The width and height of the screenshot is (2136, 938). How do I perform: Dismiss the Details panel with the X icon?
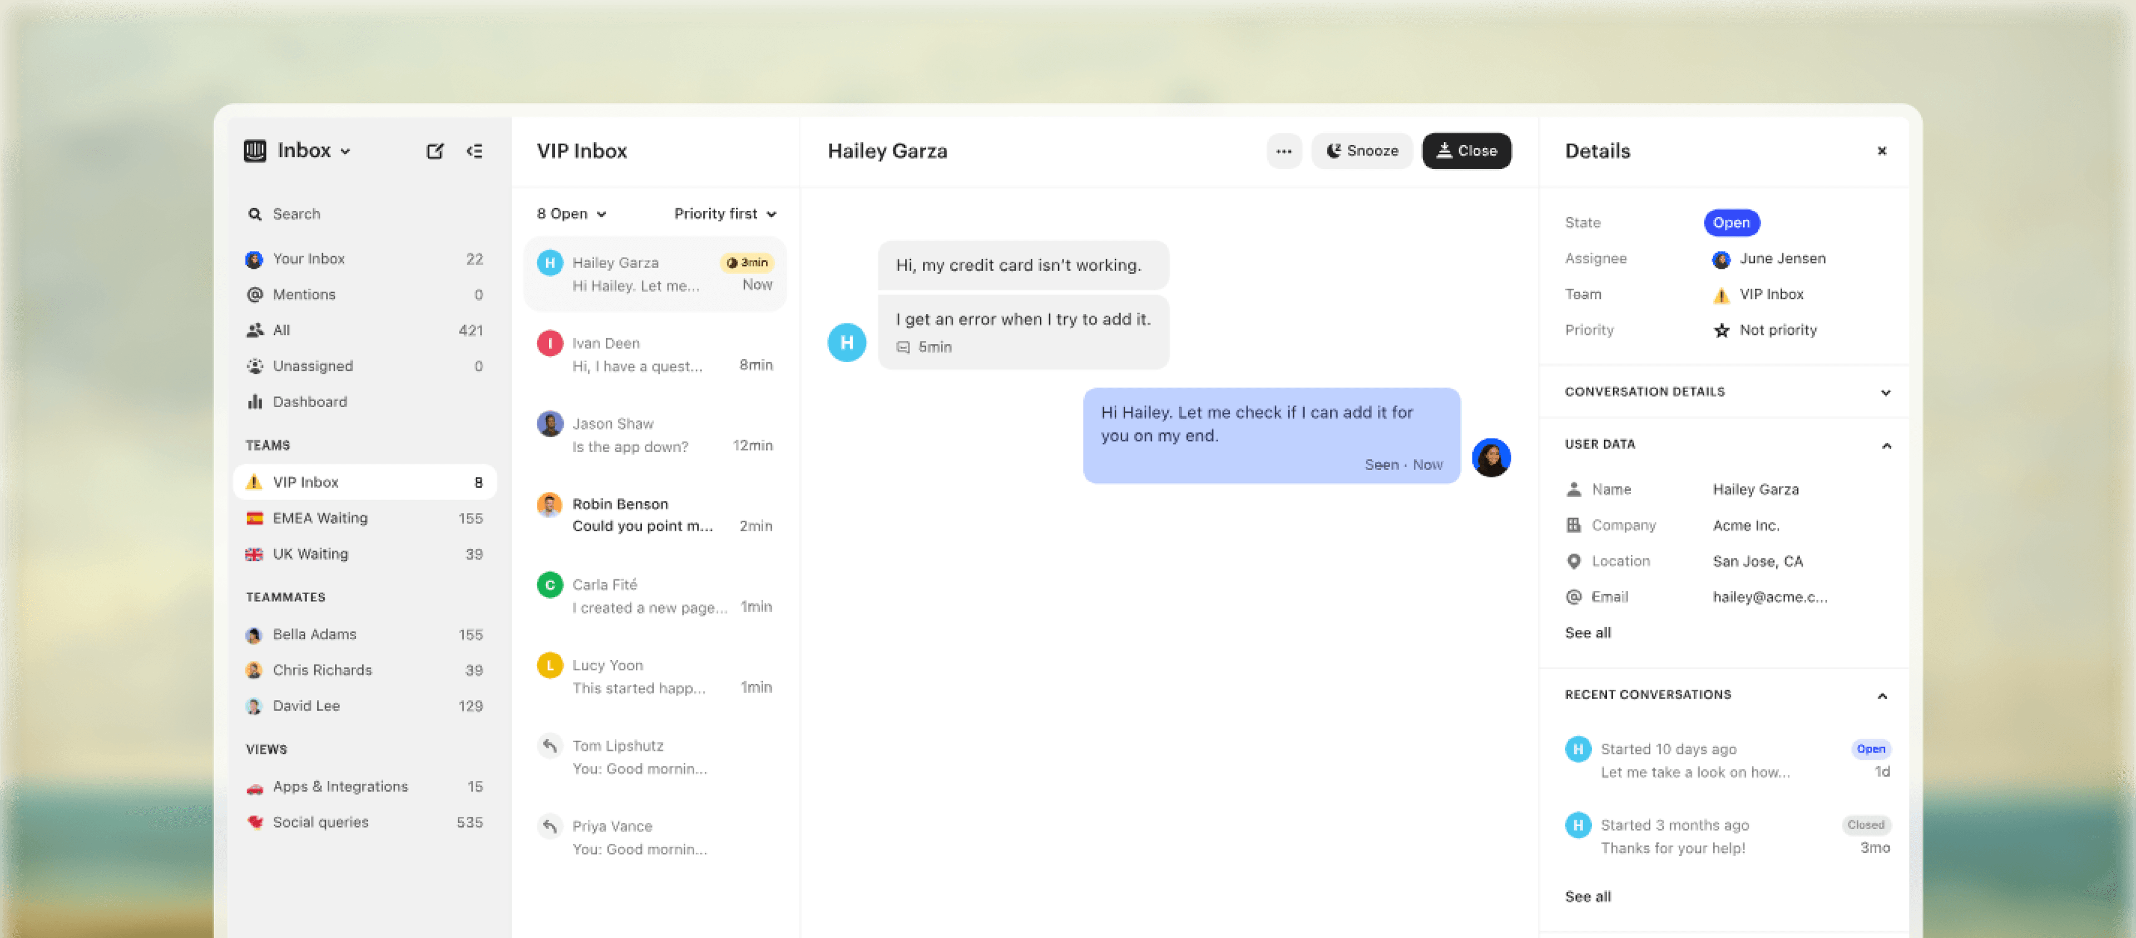tap(1881, 150)
